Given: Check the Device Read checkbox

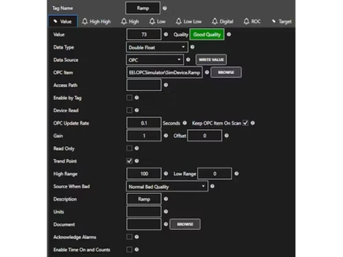Looking at the screenshot, I should click(x=129, y=110).
